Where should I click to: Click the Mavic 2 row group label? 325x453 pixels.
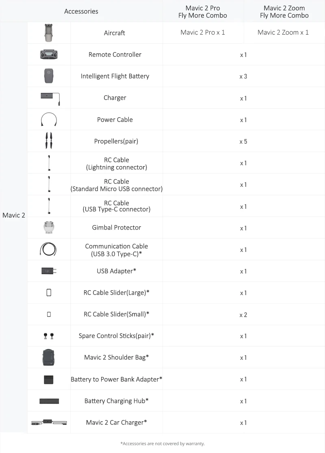(x=14, y=215)
